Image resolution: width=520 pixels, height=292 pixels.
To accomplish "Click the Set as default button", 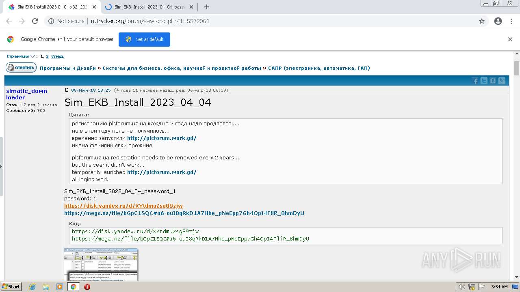I will click(x=144, y=39).
